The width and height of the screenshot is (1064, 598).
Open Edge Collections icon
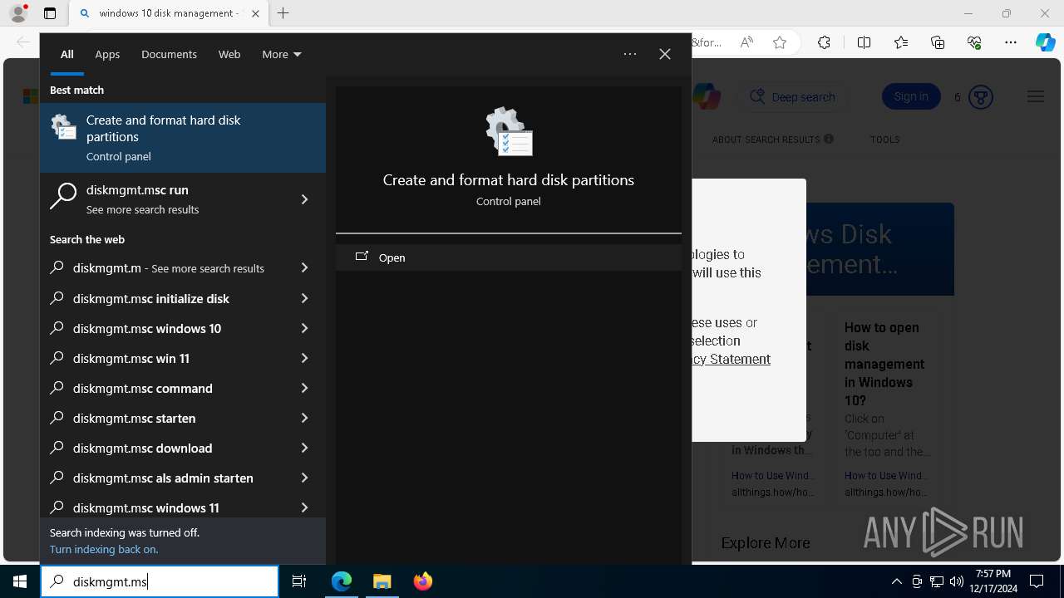pyautogui.click(x=938, y=42)
